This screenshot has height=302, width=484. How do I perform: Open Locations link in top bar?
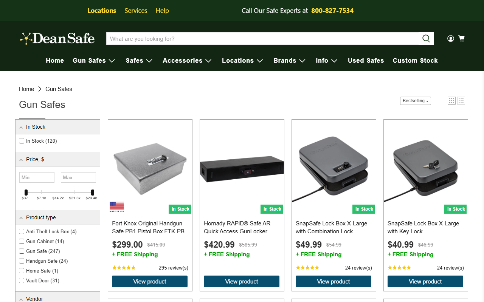[102, 11]
